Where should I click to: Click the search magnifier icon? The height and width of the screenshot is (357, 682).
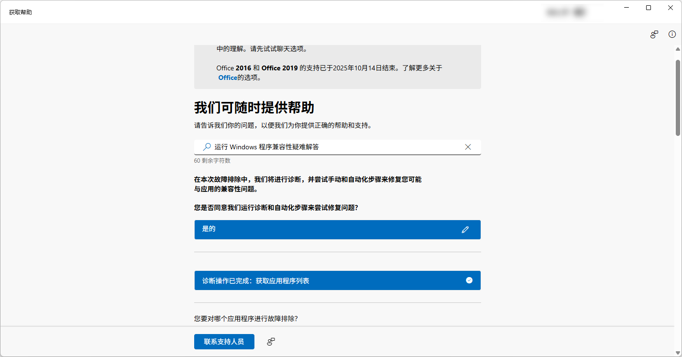(206, 147)
